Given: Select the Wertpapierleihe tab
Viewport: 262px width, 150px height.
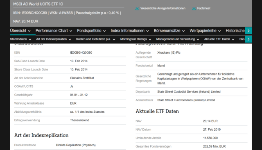Looking at the screenshot, I should click(x=203, y=31).
